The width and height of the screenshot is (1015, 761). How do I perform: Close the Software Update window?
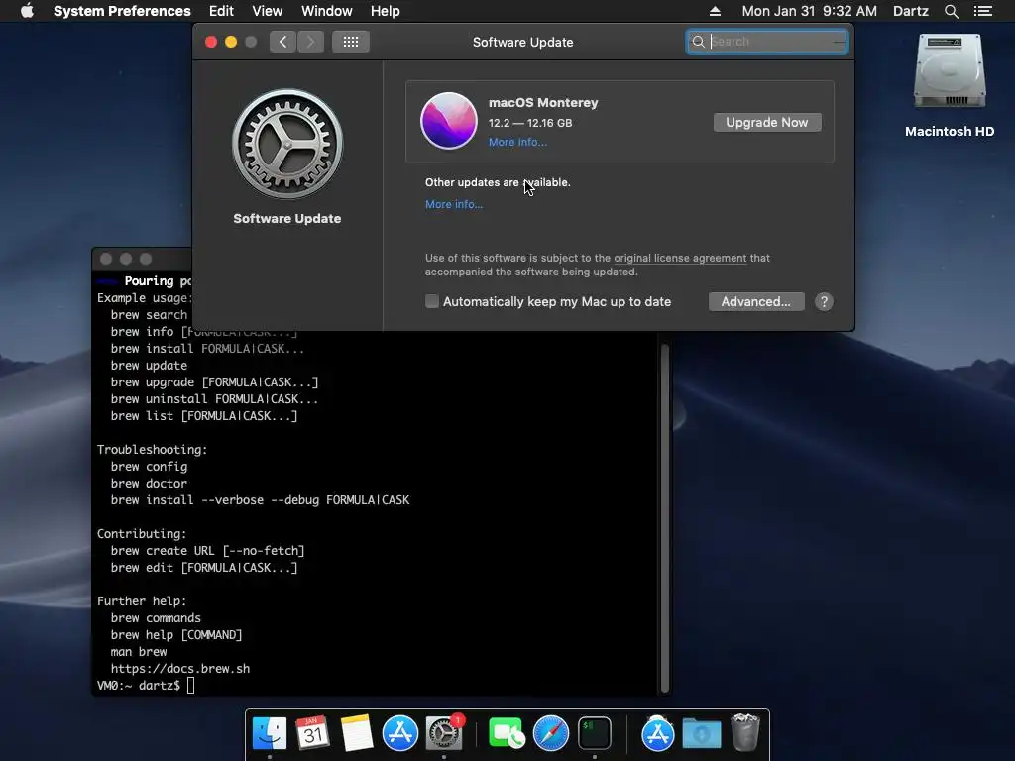tap(211, 42)
